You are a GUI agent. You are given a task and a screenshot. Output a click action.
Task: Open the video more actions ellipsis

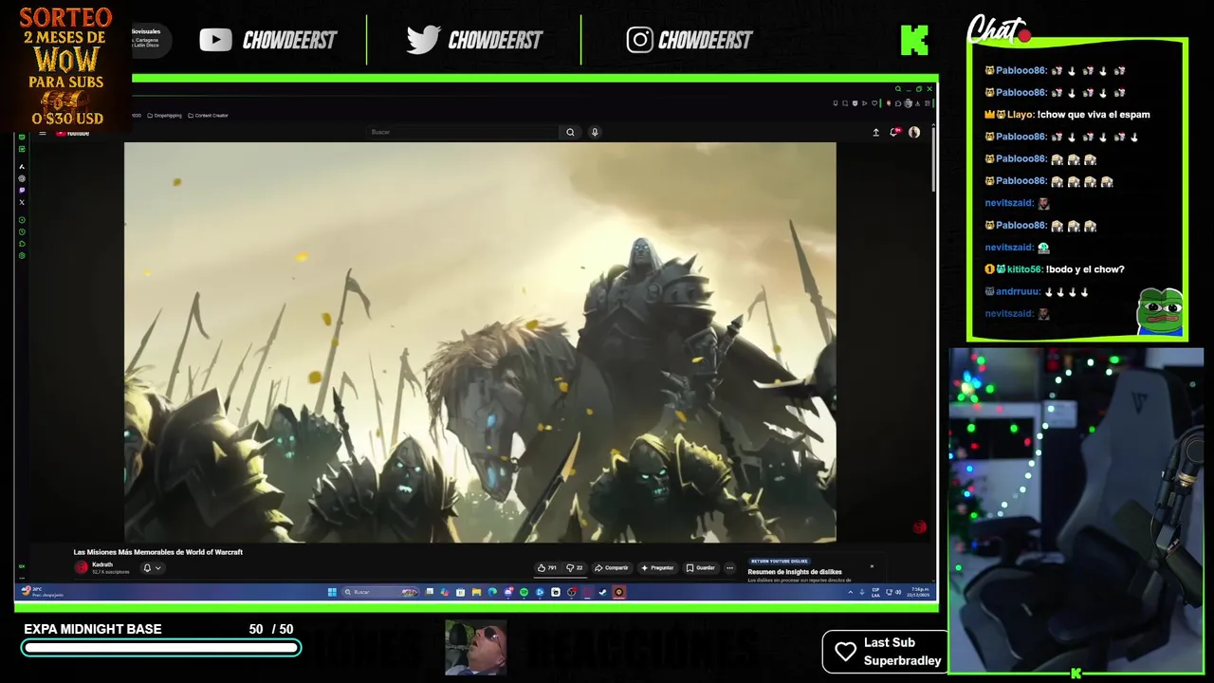729,567
